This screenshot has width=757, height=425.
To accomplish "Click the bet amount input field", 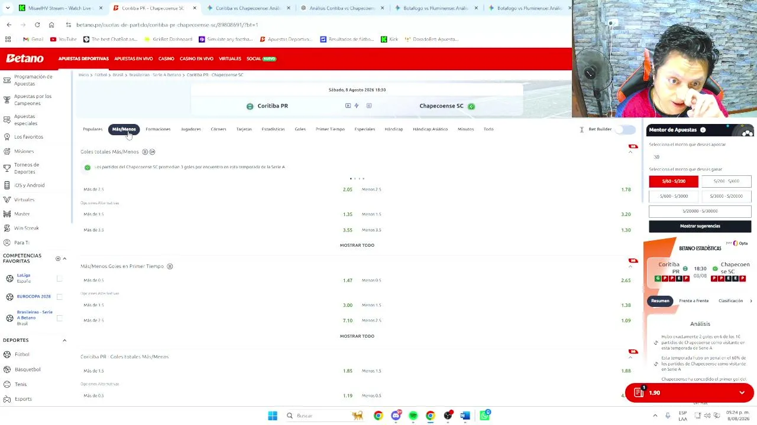I will click(x=700, y=157).
